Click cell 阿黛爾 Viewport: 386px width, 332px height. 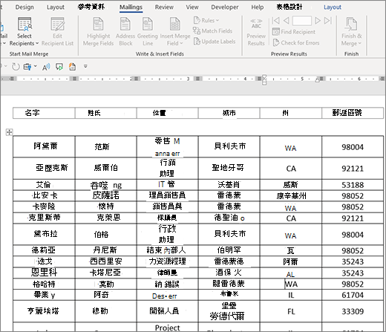(44, 146)
